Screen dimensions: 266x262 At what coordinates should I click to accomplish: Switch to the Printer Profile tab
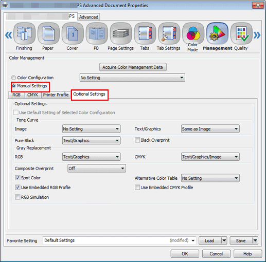click(x=56, y=95)
